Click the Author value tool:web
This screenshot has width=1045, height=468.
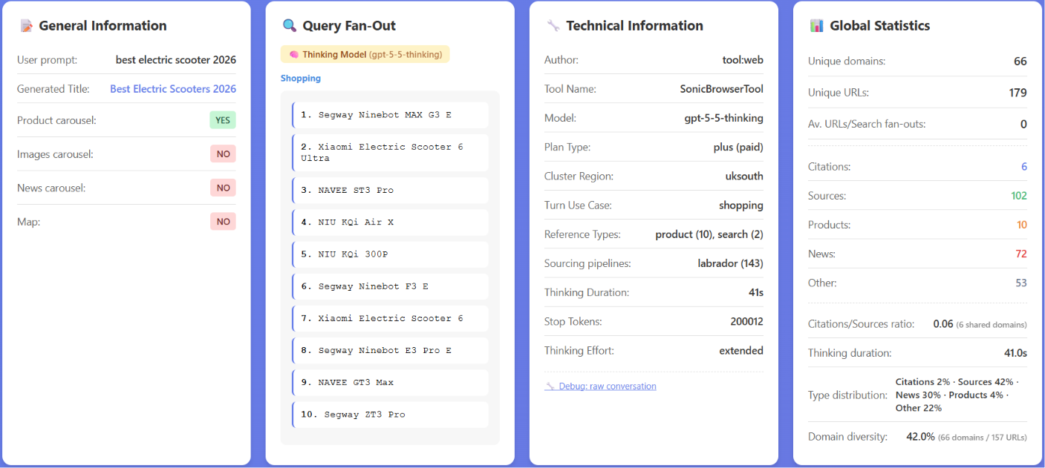[x=743, y=60]
